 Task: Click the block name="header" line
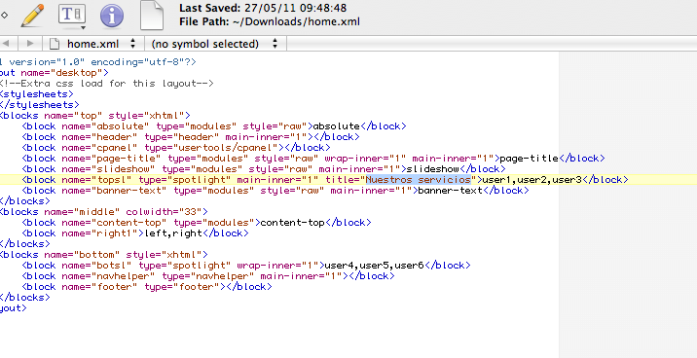point(190,137)
